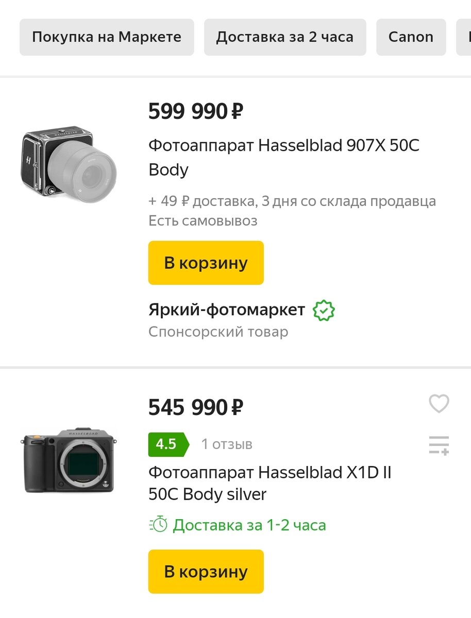Click В корзину for the Hasselblad X1D II
The width and height of the screenshot is (471, 618).
tap(206, 572)
